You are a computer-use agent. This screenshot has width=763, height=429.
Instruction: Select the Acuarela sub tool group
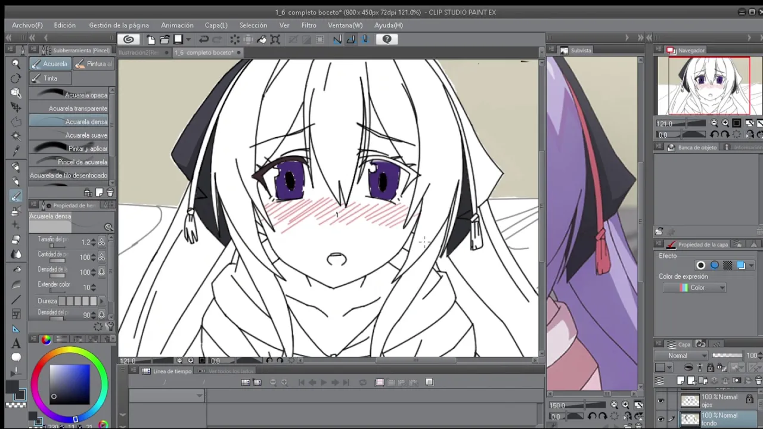[50, 64]
